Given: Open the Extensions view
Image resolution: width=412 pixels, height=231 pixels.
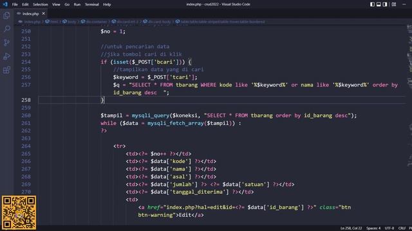Looking at the screenshot, I should (x=6, y=70).
